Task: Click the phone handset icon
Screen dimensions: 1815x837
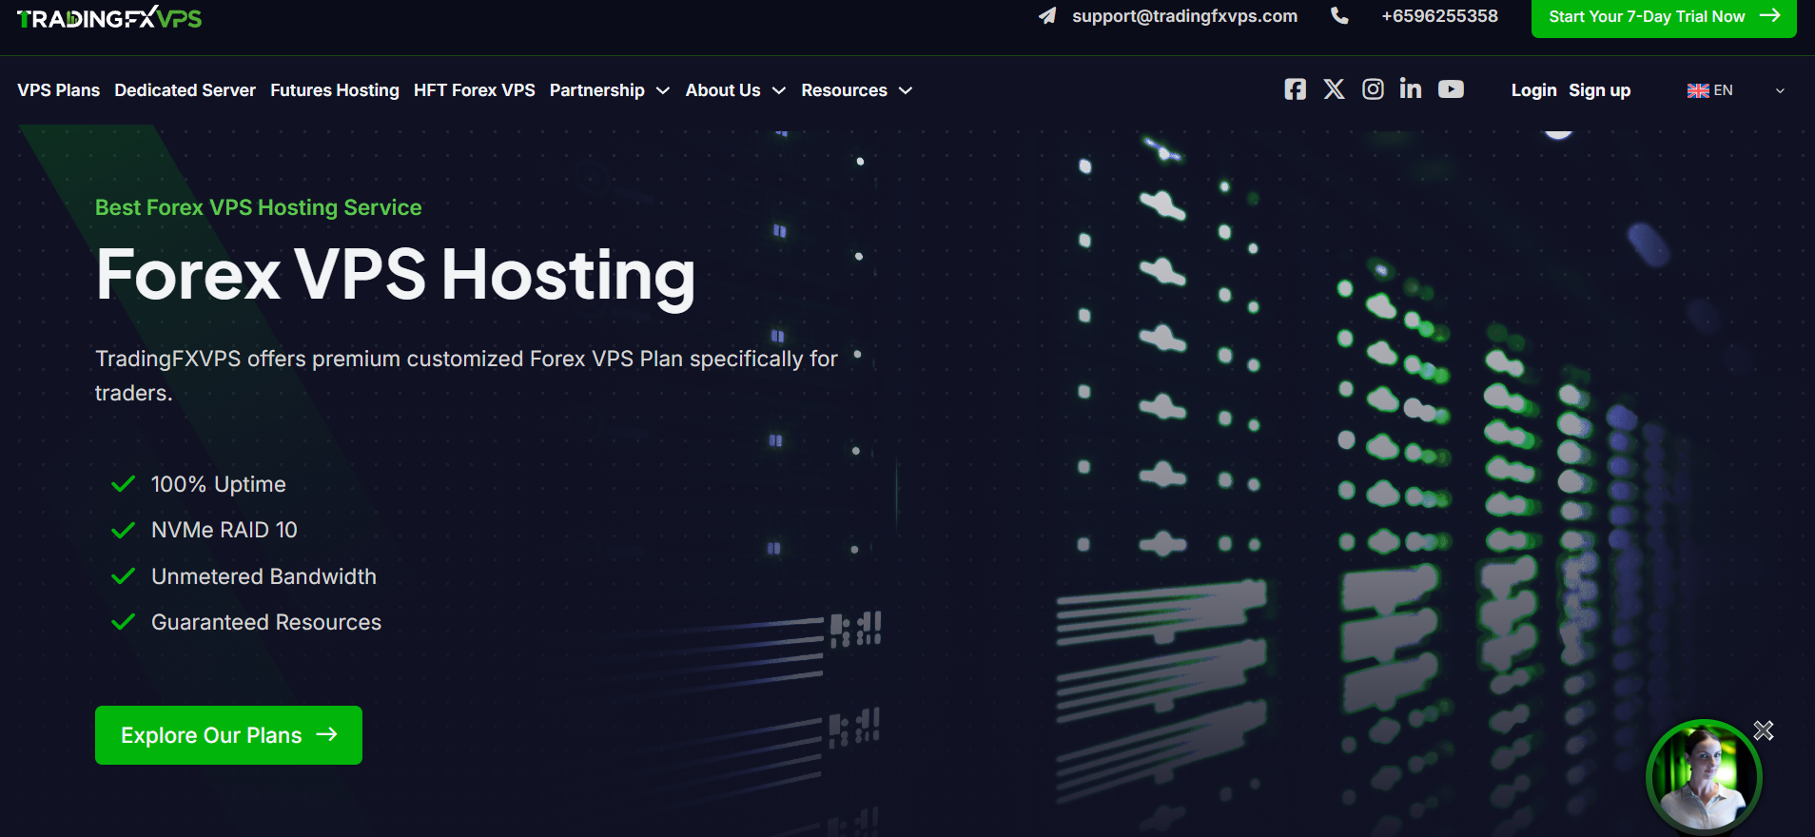Action: (x=1339, y=15)
